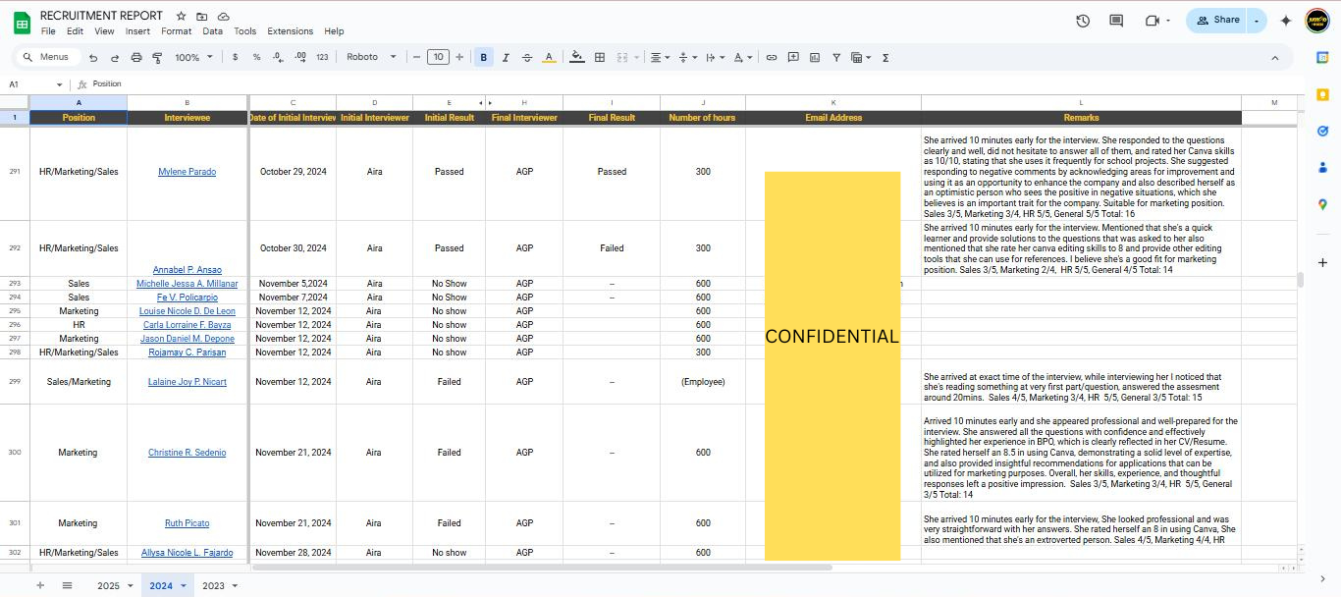Open the Google account avatar

click(x=1316, y=21)
